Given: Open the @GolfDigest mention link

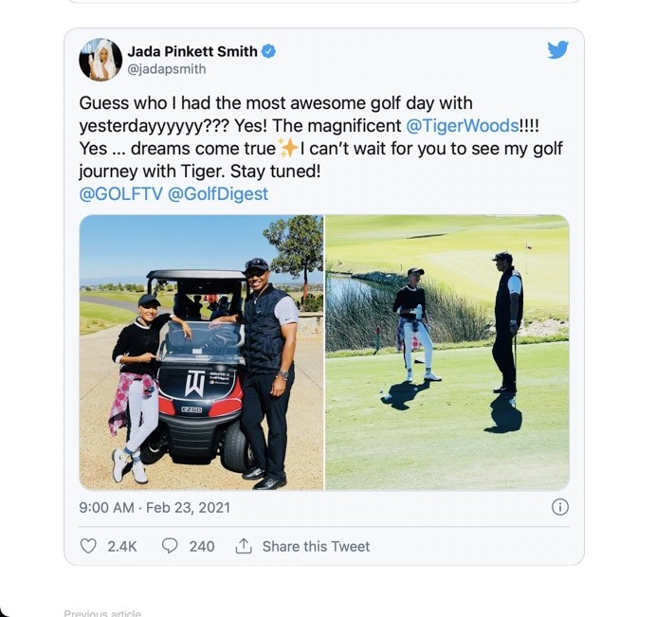Looking at the screenshot, I should [x=218, y=194].
